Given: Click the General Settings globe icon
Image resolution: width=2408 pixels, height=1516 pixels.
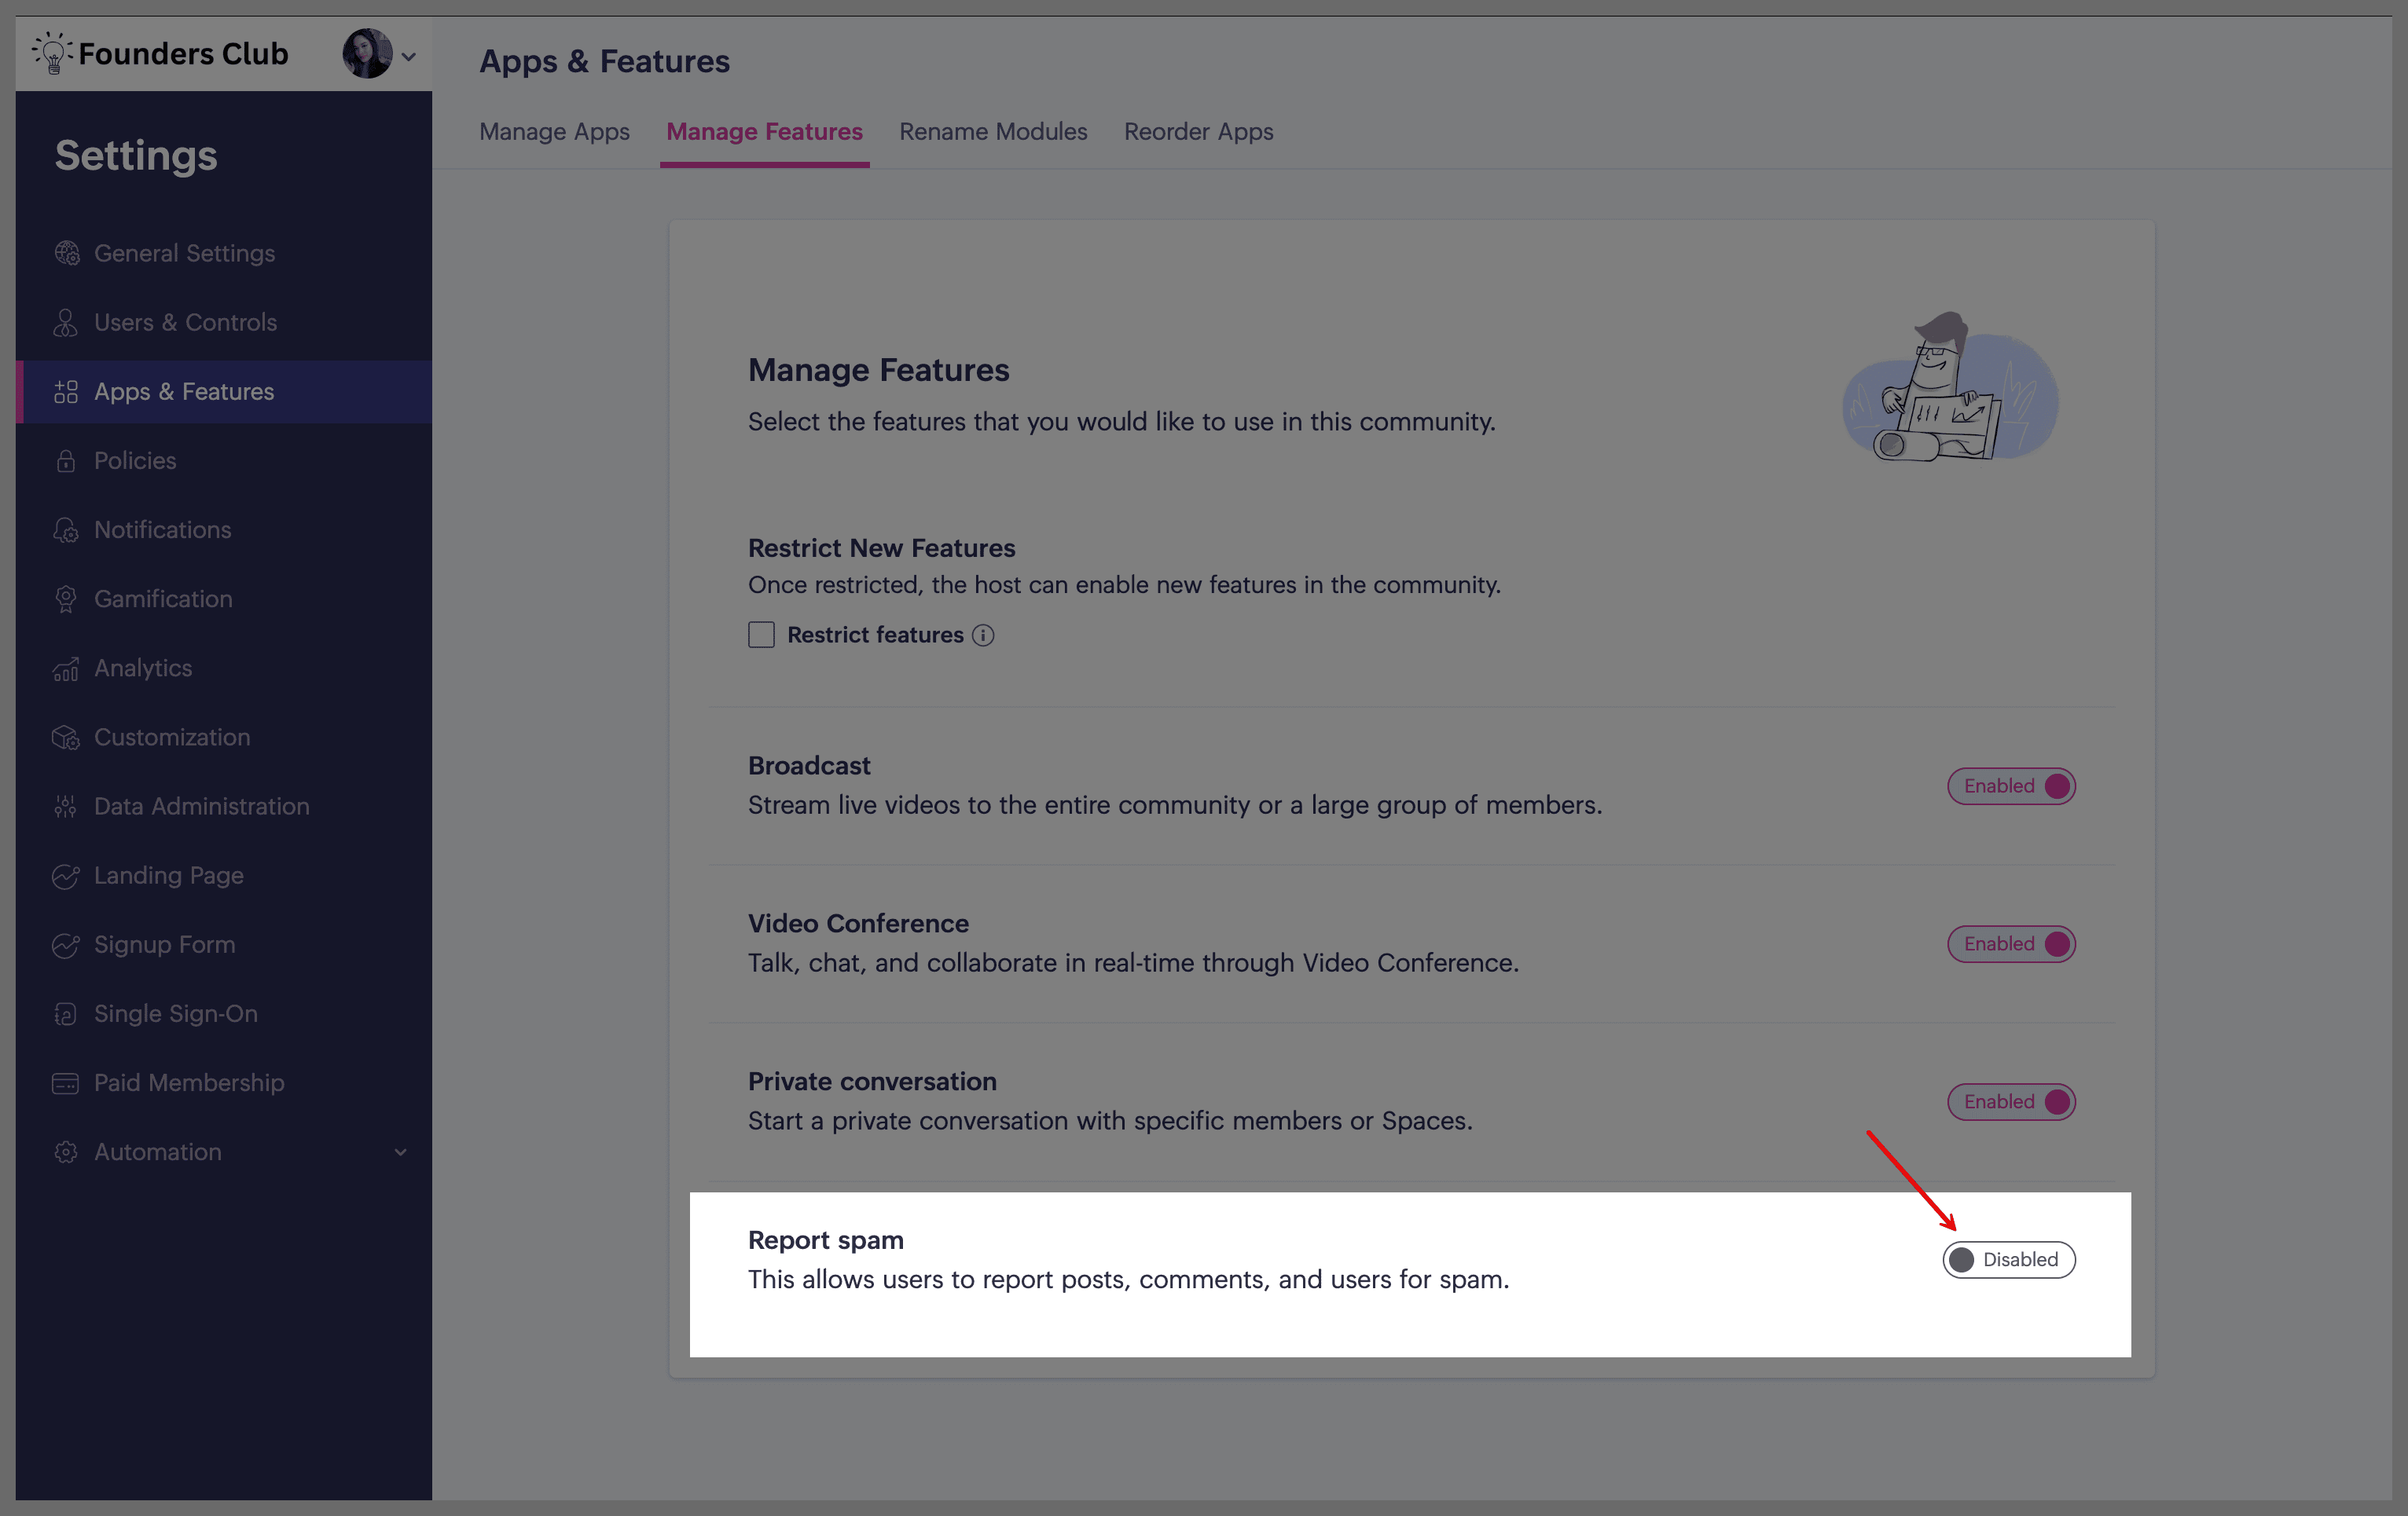Looking at the screenshot, I should click(x=66, y=254).
